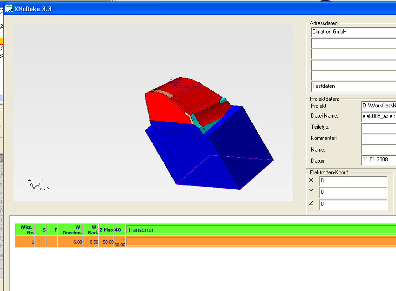396x291 pixels.
Task: Click the S column header
Action: 40,230
